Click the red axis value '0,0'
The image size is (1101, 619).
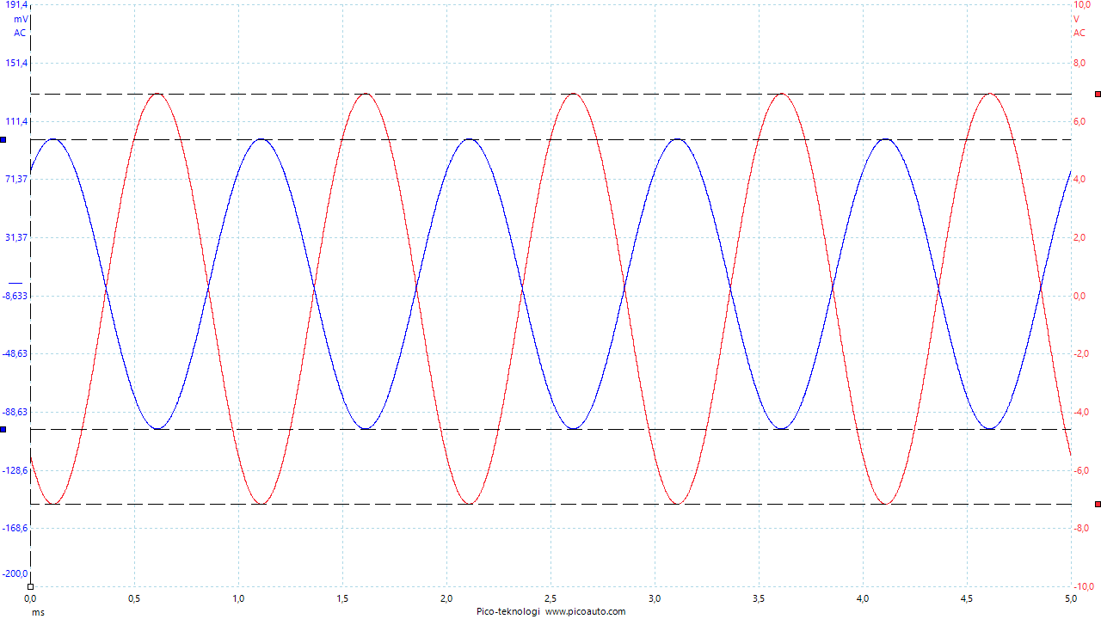pos(1079,296)
